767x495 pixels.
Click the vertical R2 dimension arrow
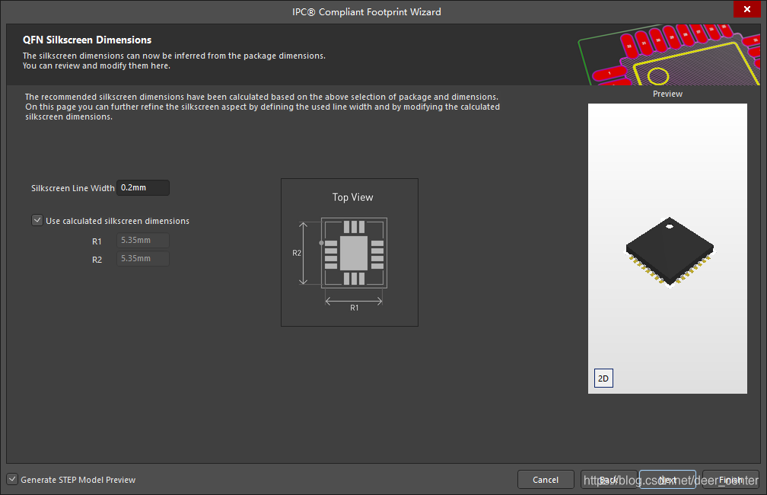click(304, 253)
